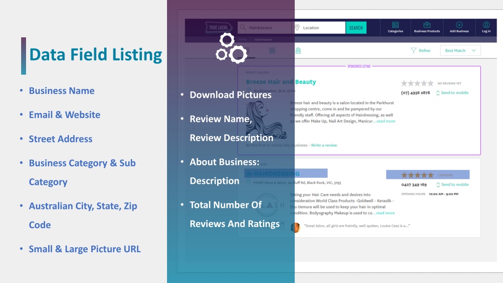Click the phone icon beside Breeze's Send to mobile
Viewport: 503px width, 283px height.
point(438,93)
